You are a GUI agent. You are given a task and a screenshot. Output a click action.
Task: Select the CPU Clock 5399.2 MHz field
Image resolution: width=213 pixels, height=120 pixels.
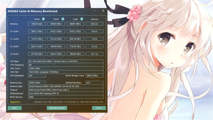(65, 68)
